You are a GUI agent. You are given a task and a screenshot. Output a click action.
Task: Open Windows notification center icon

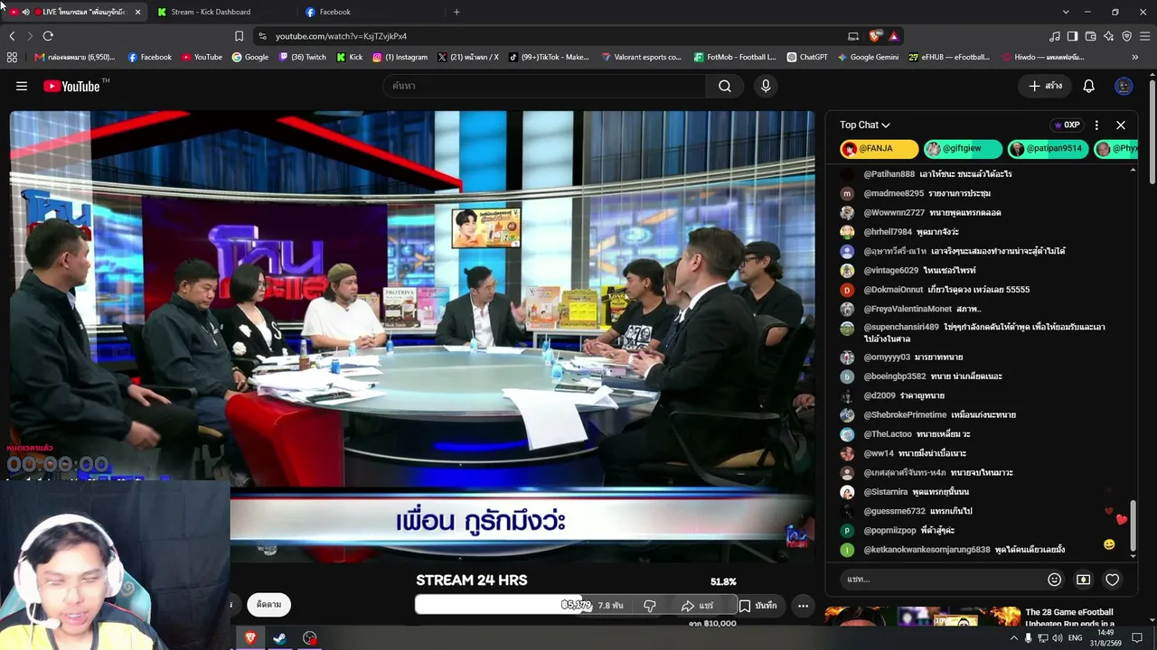1137,638
